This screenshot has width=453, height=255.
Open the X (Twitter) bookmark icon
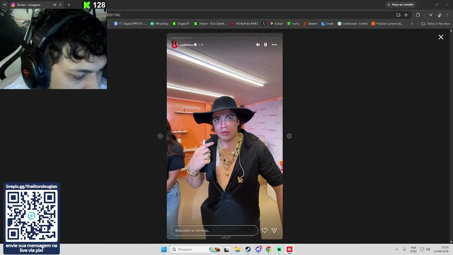click(264, 24)
